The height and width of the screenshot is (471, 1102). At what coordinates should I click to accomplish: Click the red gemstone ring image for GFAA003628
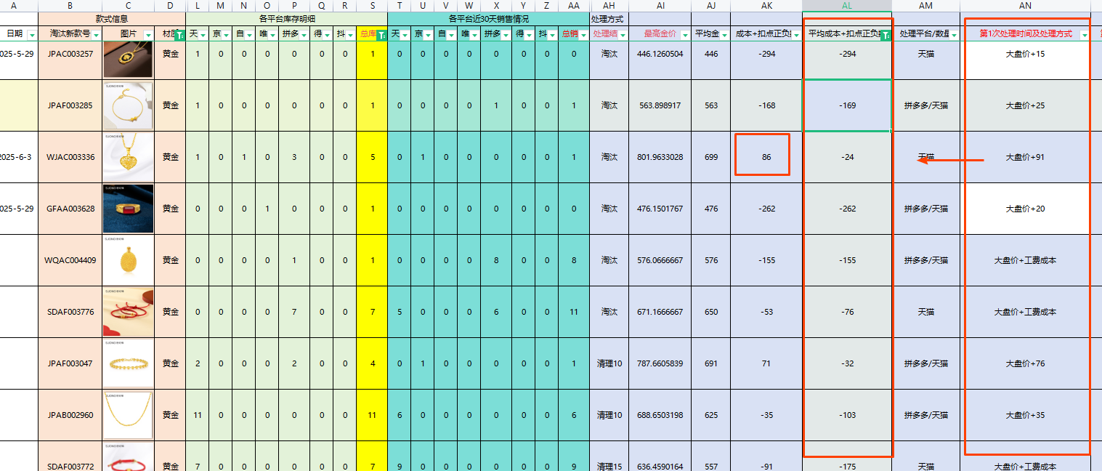point(128,209)
